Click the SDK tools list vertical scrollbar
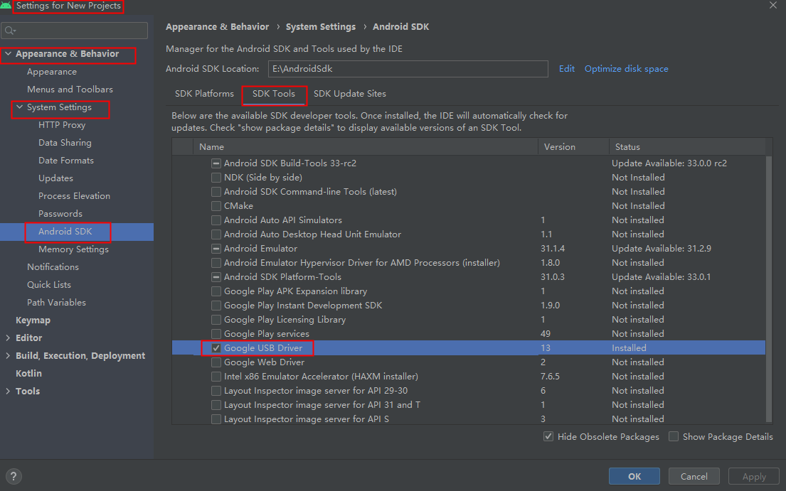 769,289
